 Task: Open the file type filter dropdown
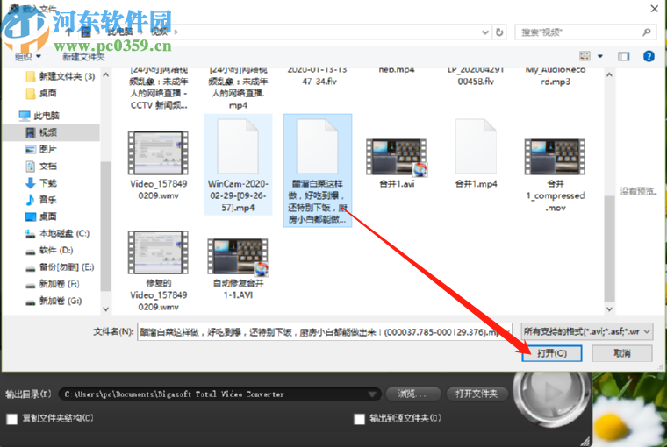[x=587, y=331]
